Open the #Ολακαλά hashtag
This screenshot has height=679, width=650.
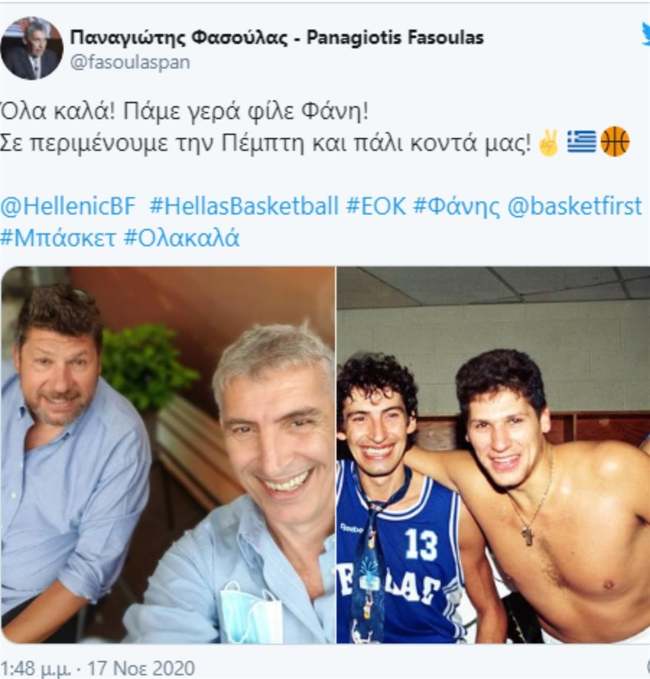click(x=181, y=238)
